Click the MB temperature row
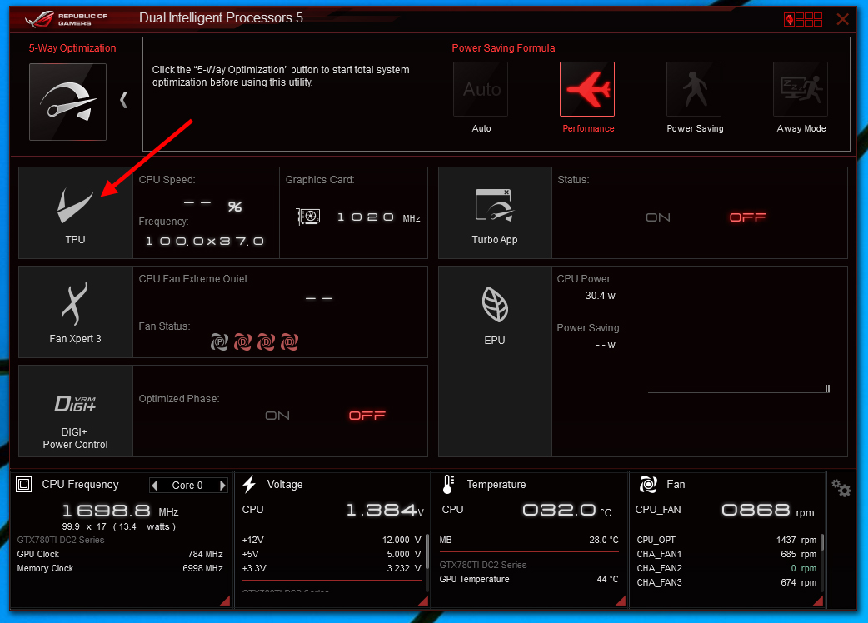The height and width of the screenshot is (623, 868). tap(529, 540)
